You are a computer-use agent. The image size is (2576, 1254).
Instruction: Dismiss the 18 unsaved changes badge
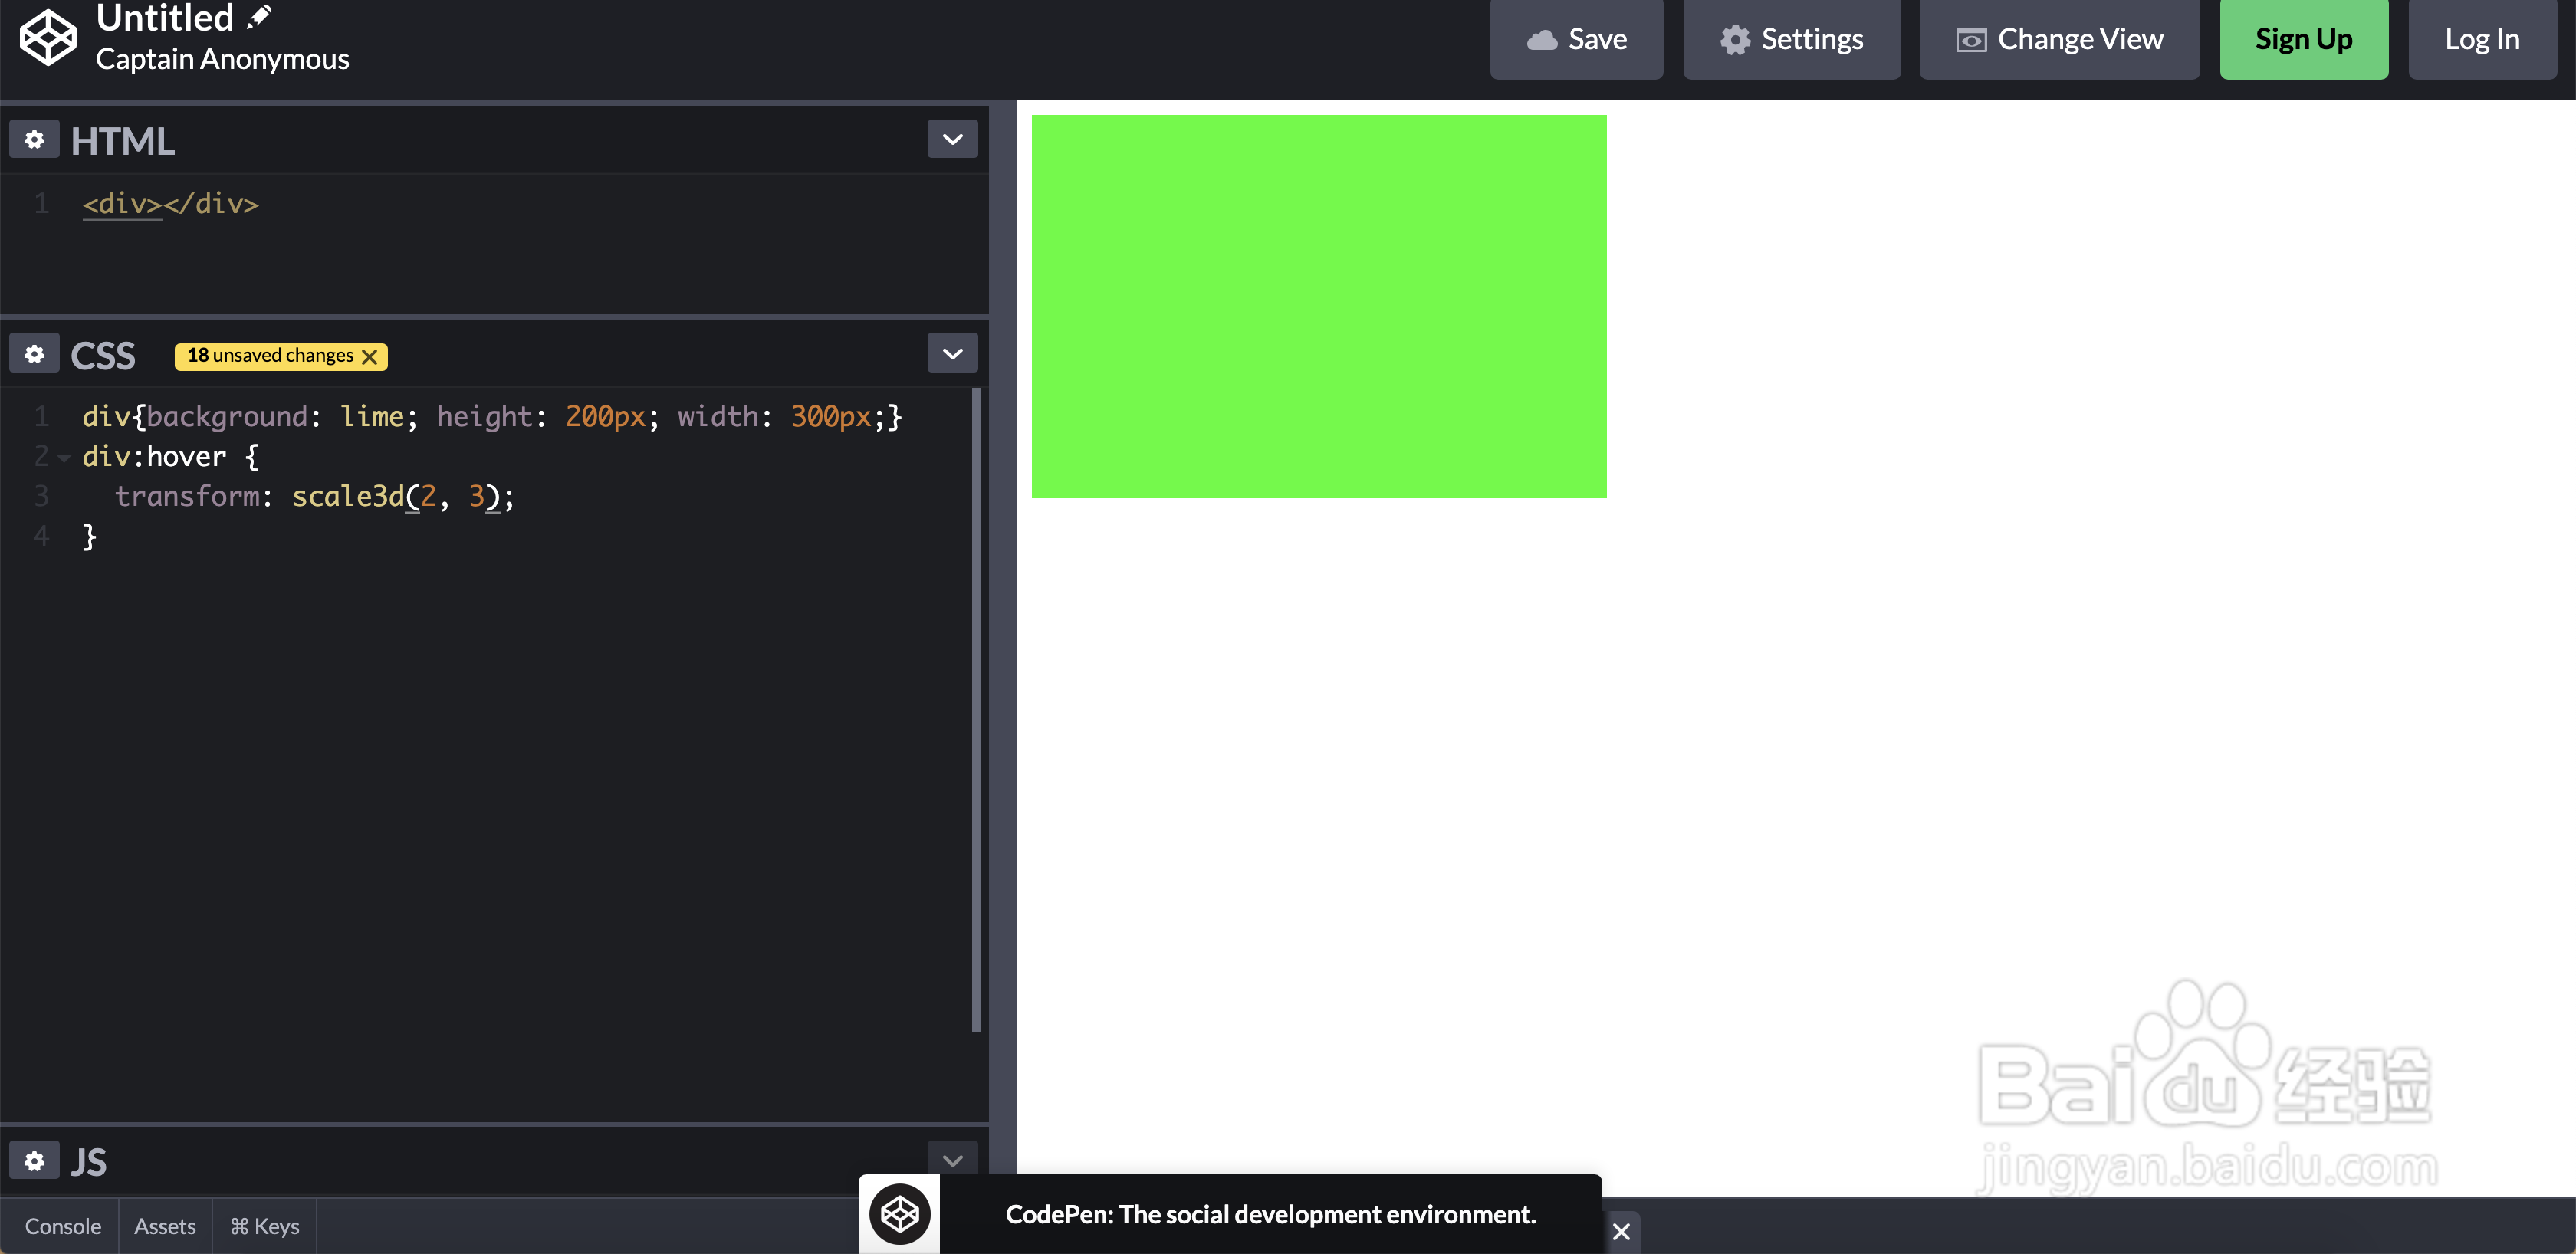pyautogui.click(x=370, y=357)
